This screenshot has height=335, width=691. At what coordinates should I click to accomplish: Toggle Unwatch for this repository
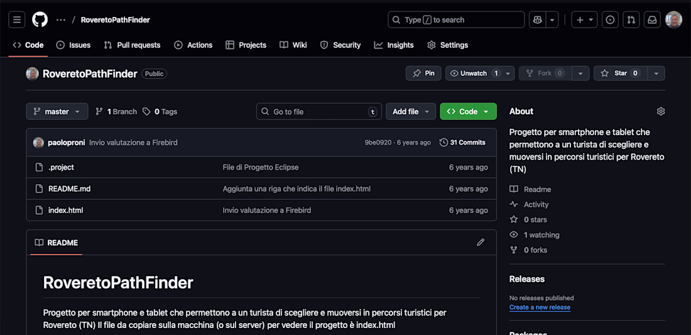[474, 74]
